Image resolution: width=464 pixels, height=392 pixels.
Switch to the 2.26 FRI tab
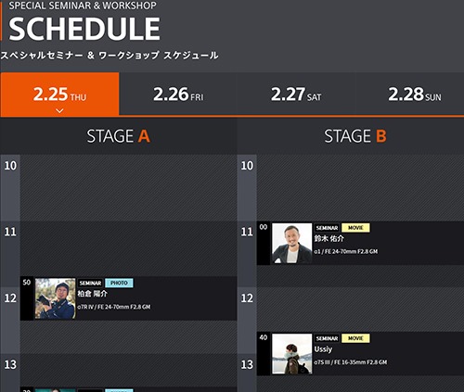[178, 94]
